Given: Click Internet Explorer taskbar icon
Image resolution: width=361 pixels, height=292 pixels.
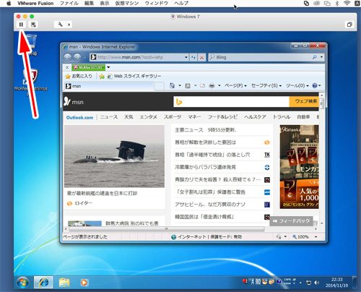Looking at the screenshot, I should point(43,282).
